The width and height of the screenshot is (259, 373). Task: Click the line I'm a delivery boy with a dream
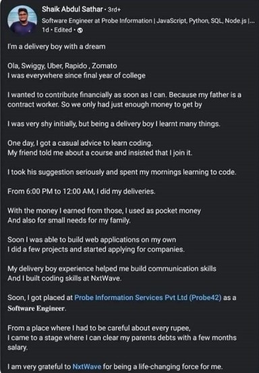pyautogui.click(x=57, y=47)
